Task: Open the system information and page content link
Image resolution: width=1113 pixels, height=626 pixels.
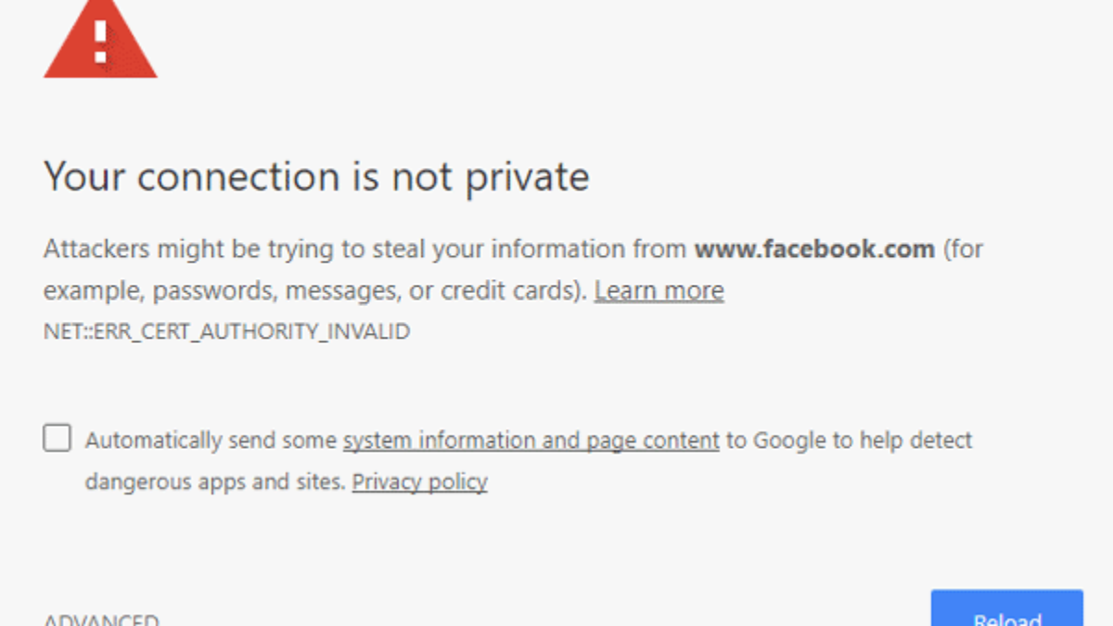Action: click(531, 440)
